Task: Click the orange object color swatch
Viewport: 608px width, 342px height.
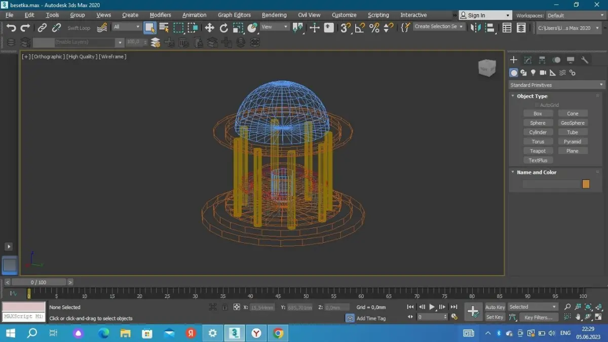Action: click(x=586, y=184)
